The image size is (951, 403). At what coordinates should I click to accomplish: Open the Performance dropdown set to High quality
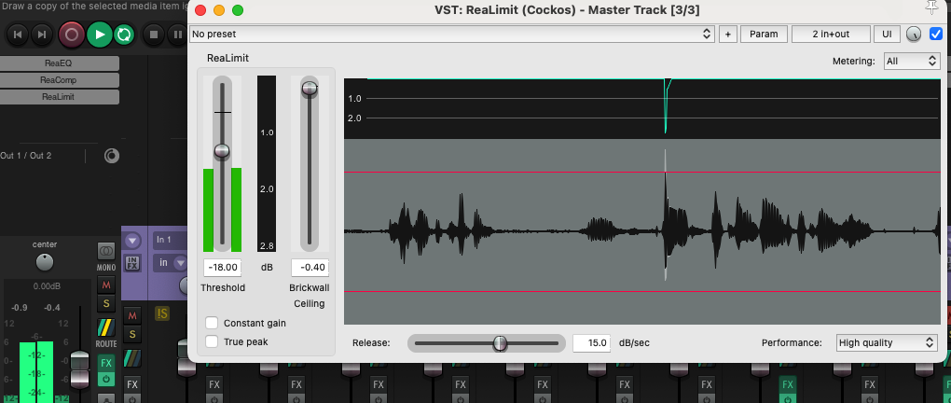[887, 343]
